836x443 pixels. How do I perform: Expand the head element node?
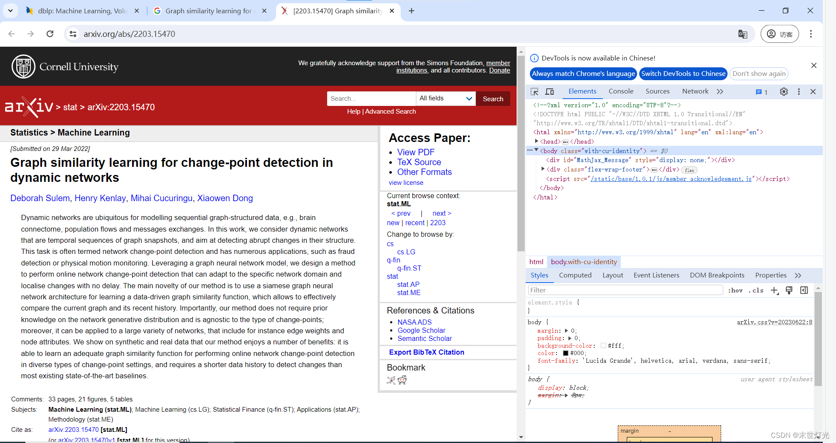click(536, 141)
